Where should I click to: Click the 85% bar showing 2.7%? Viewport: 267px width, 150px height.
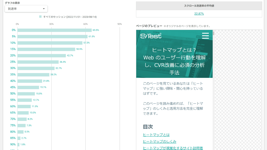coord(19,138)
